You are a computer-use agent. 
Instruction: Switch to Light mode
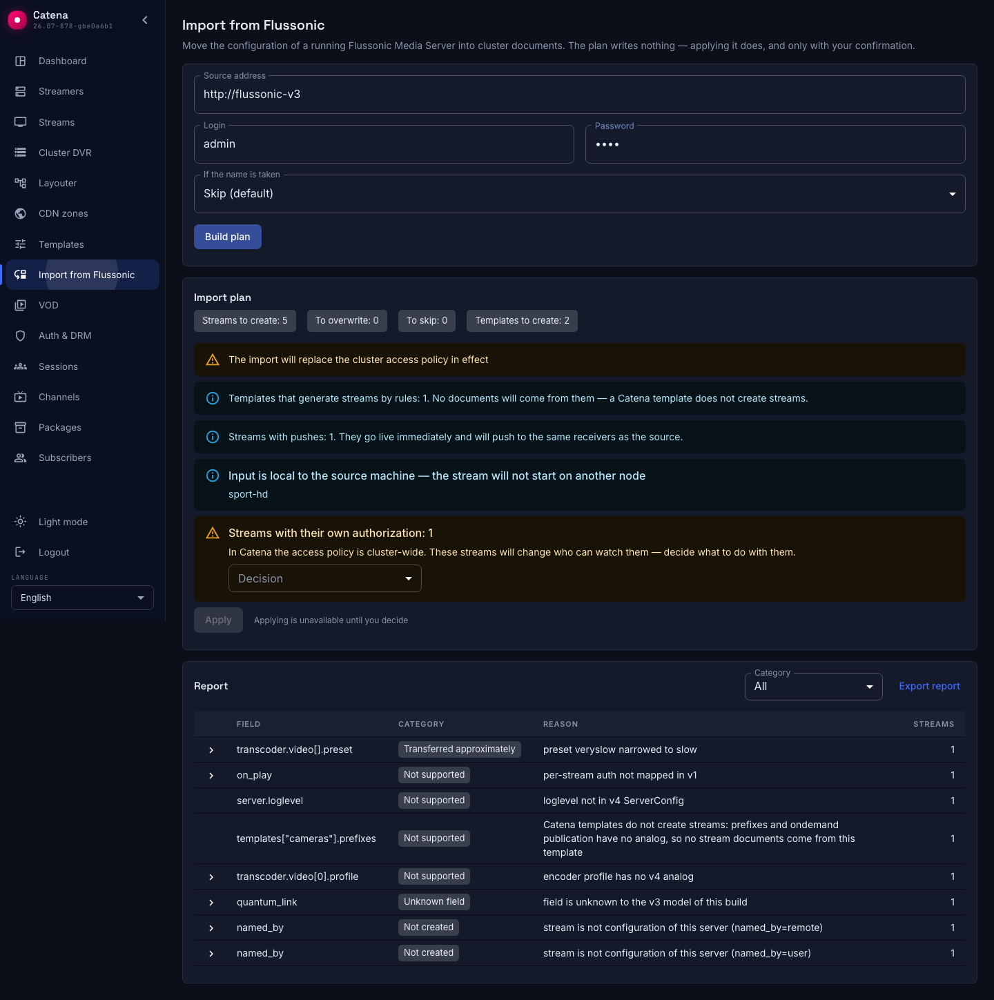(82, 522)
